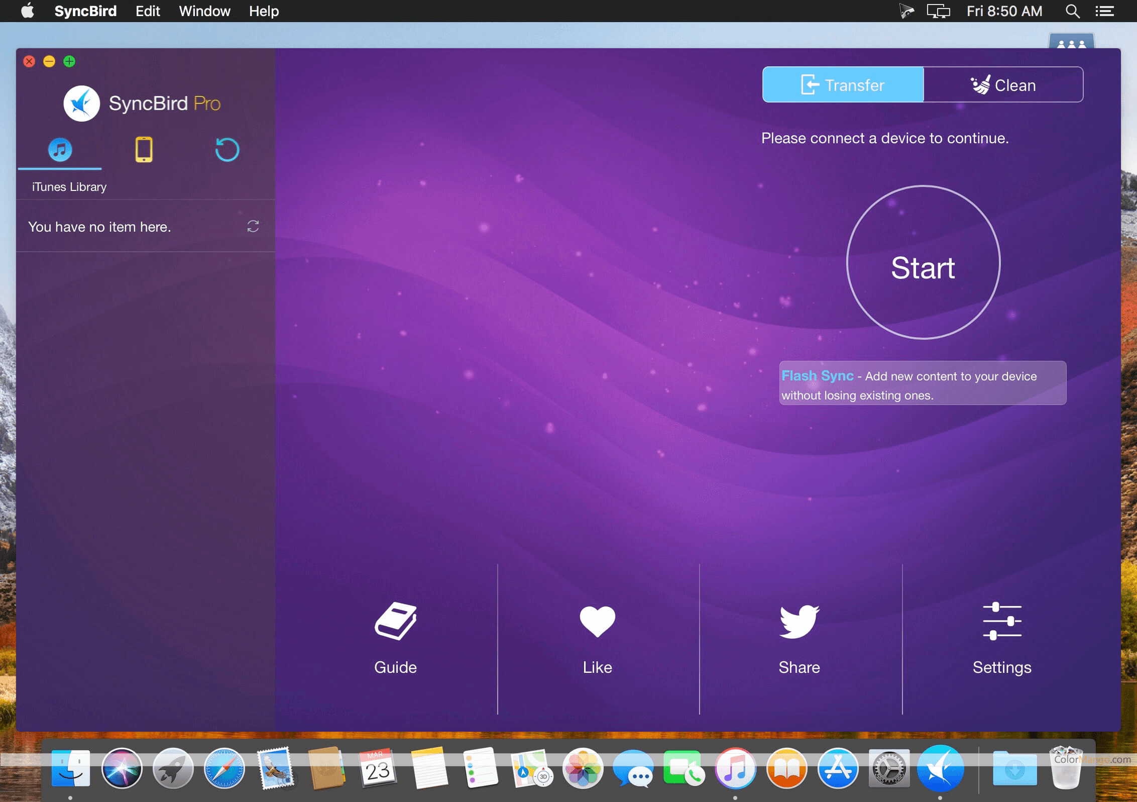Image resolution: width=1137 pixels, height=802 pixels.
Task: Open the Notification Center list icon
Action: 1104,11
